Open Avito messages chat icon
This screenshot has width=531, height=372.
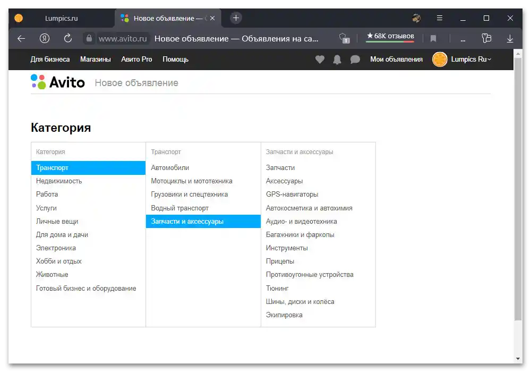pyautogui.click(x=355, y=60)
